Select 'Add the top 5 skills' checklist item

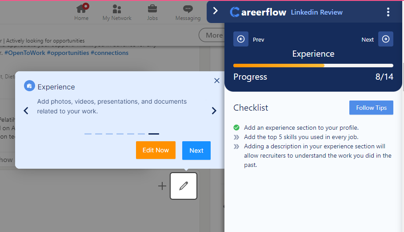[x=301, y=137]
